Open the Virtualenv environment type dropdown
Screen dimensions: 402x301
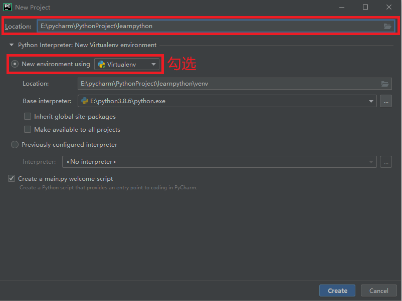pyautogui.click(x=127, y=64)
